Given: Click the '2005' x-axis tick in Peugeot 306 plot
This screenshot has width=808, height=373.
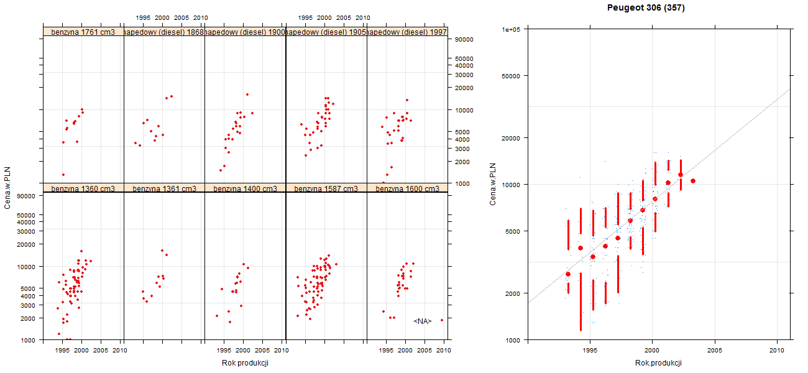Looking at the screenshot, I should [715, 351].
